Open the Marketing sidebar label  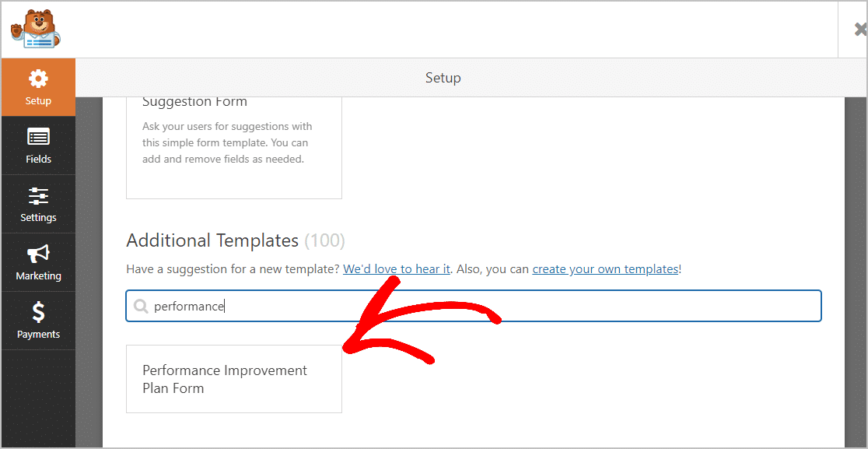pyautogui.click(x=38, y=275)
